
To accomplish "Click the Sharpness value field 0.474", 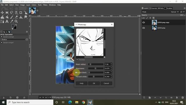I will coord(107,69).
